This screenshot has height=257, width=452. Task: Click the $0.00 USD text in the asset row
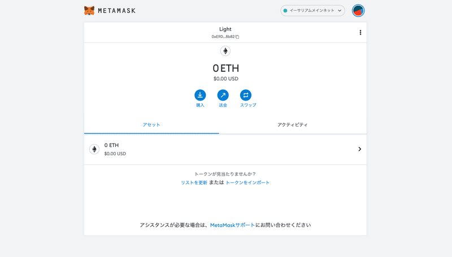(x=115, y=154)
